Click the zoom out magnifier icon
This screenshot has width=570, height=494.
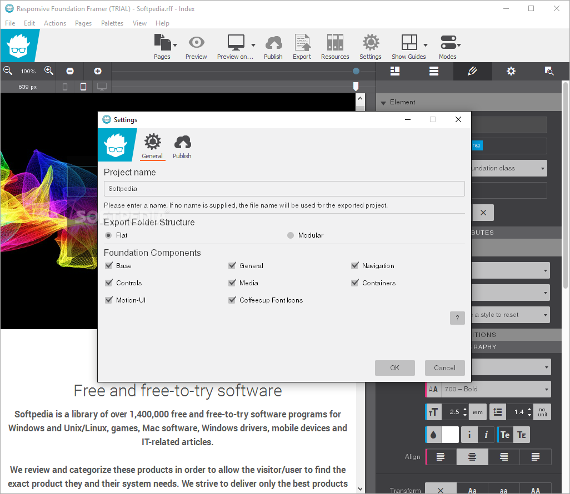8,71
